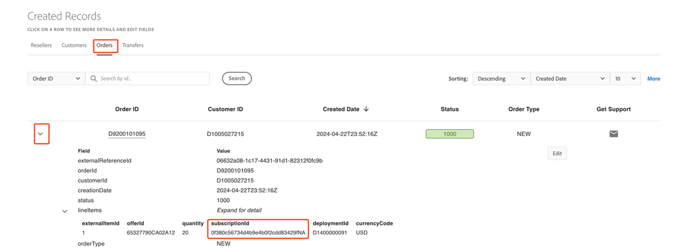674x252 pixels.
Task: Click the Created Date sort arrow
Action: 366,109
